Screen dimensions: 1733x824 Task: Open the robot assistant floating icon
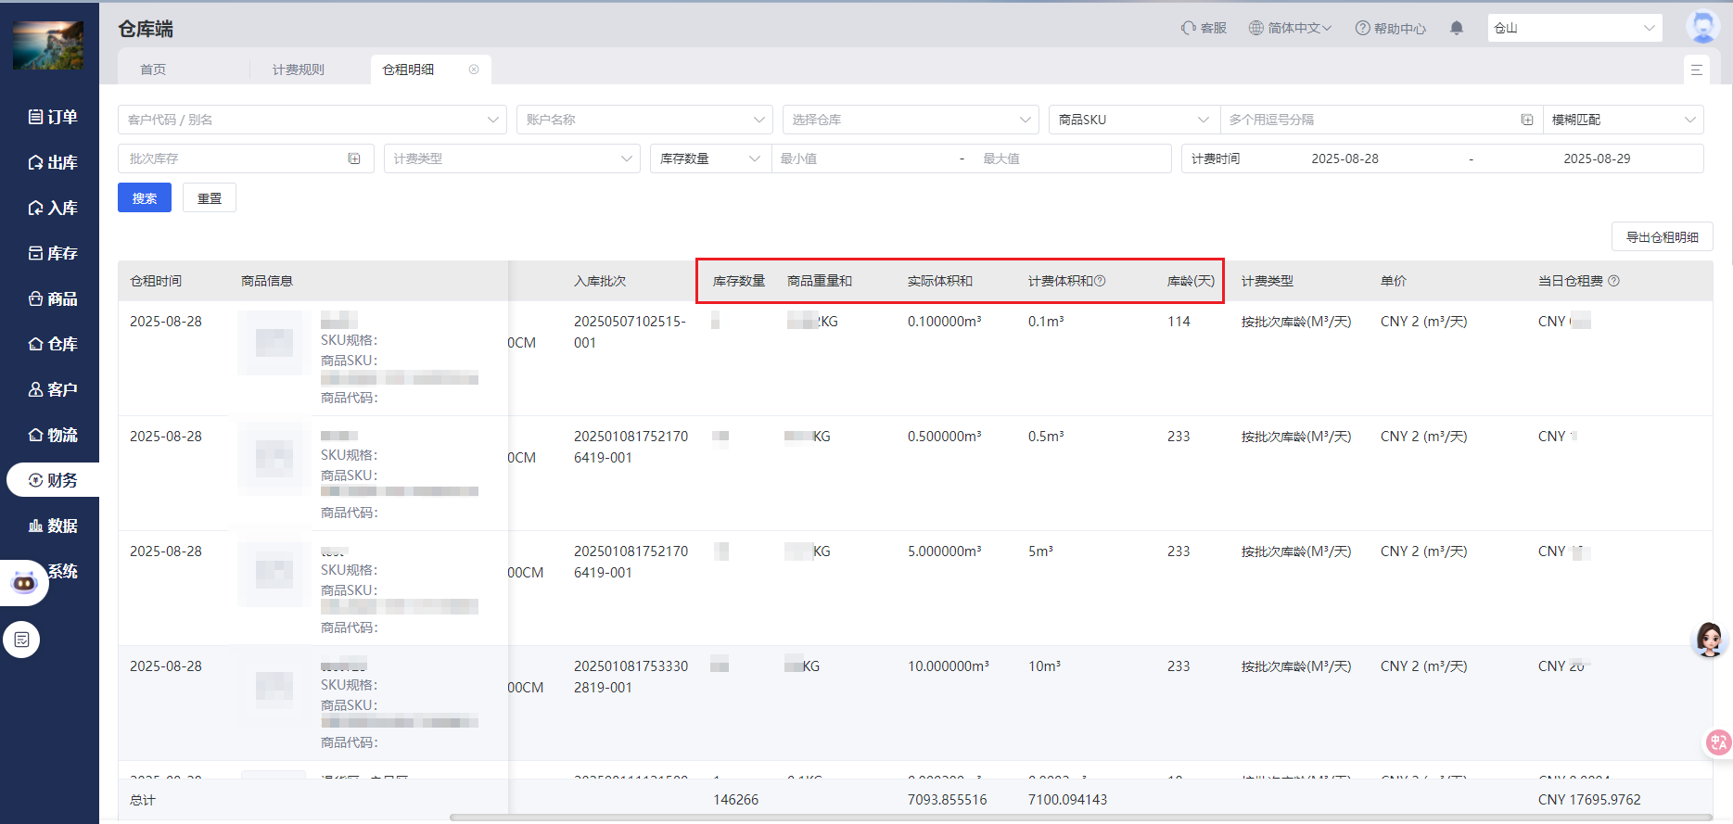24,582
